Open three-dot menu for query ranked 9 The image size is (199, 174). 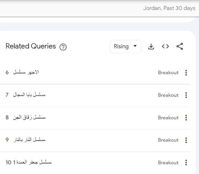pyautogui.click(x=186, y=140)
